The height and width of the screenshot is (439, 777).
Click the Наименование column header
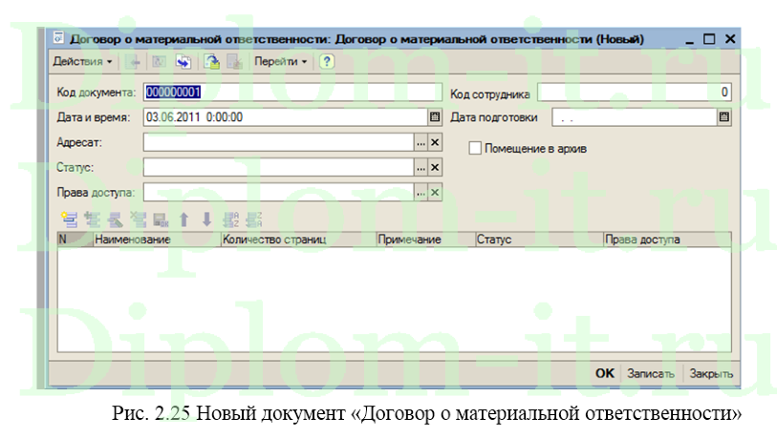tap(157, 240)
